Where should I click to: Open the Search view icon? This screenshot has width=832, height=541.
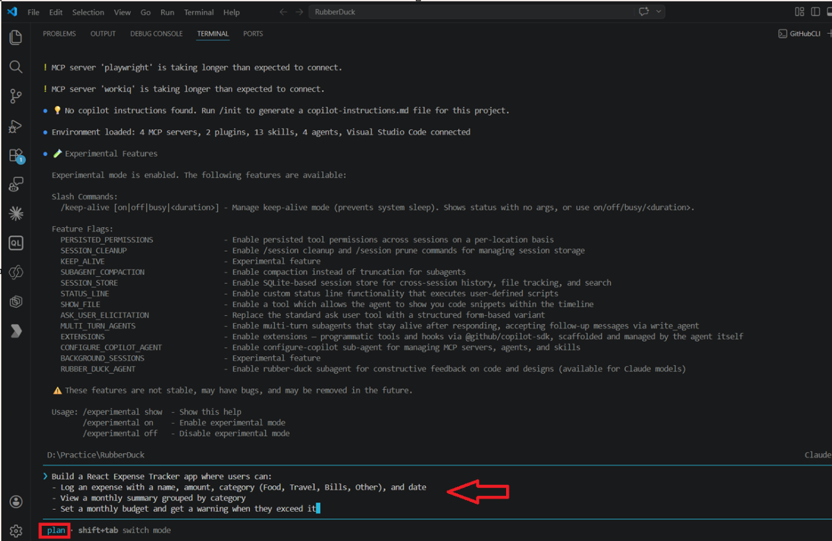tap(16, 67)
